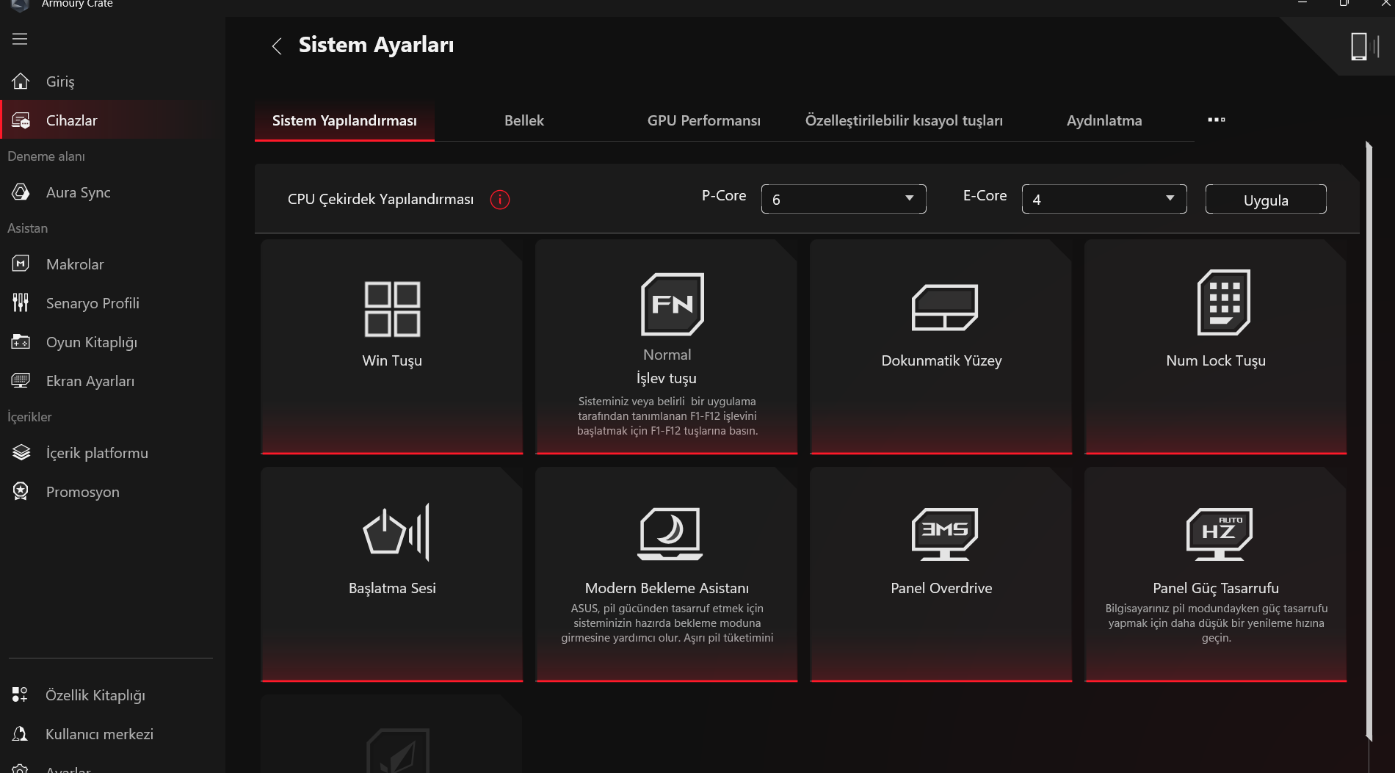Click the device panel icon at top right
Screen dimensions: 1395x773
(x=1365, y=46)
